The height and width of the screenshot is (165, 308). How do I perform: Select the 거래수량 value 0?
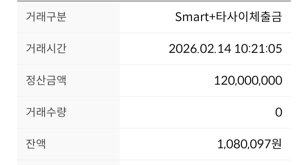pos(279,113)
